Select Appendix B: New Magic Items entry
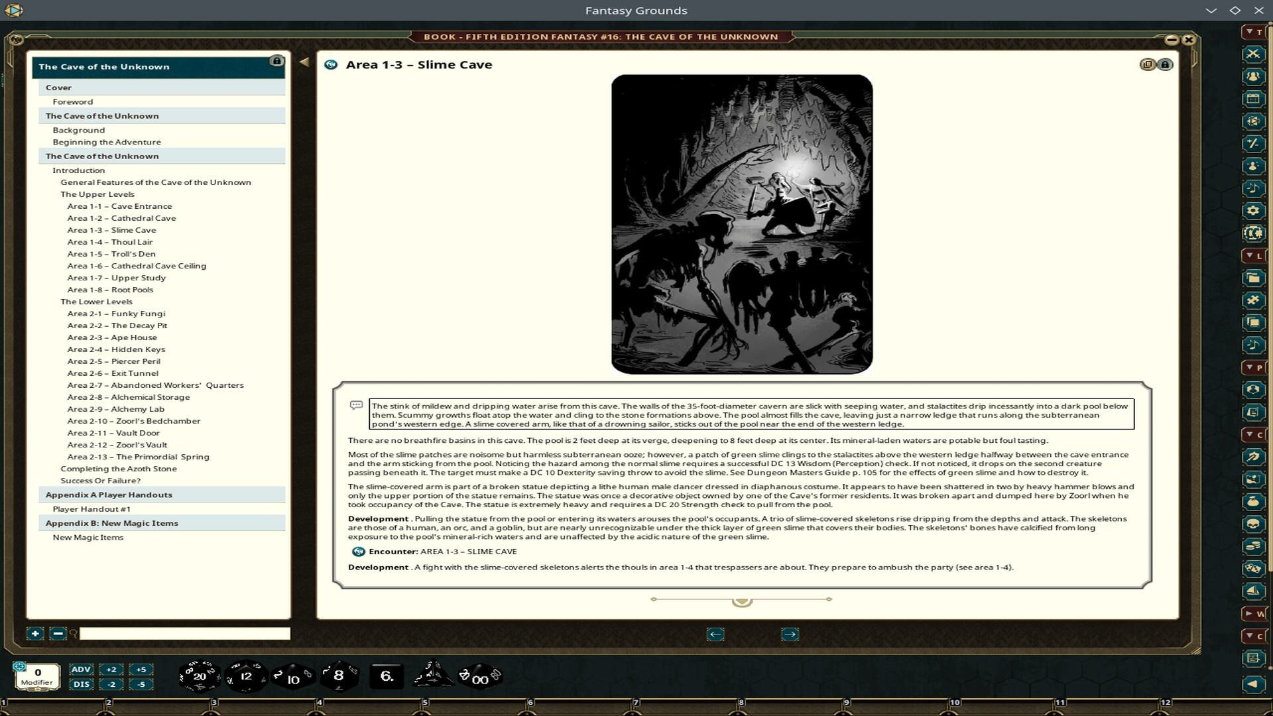This screenshot has width=1273, height=716. (111, 523)
